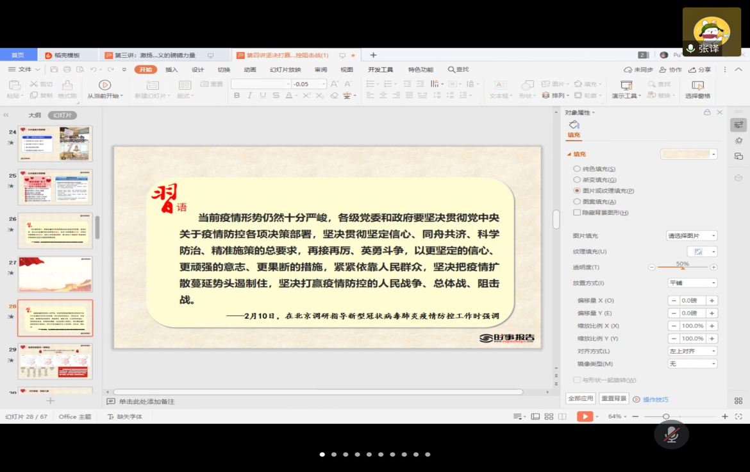Select 渐变填充 gradient fill option

coord(577,180)
